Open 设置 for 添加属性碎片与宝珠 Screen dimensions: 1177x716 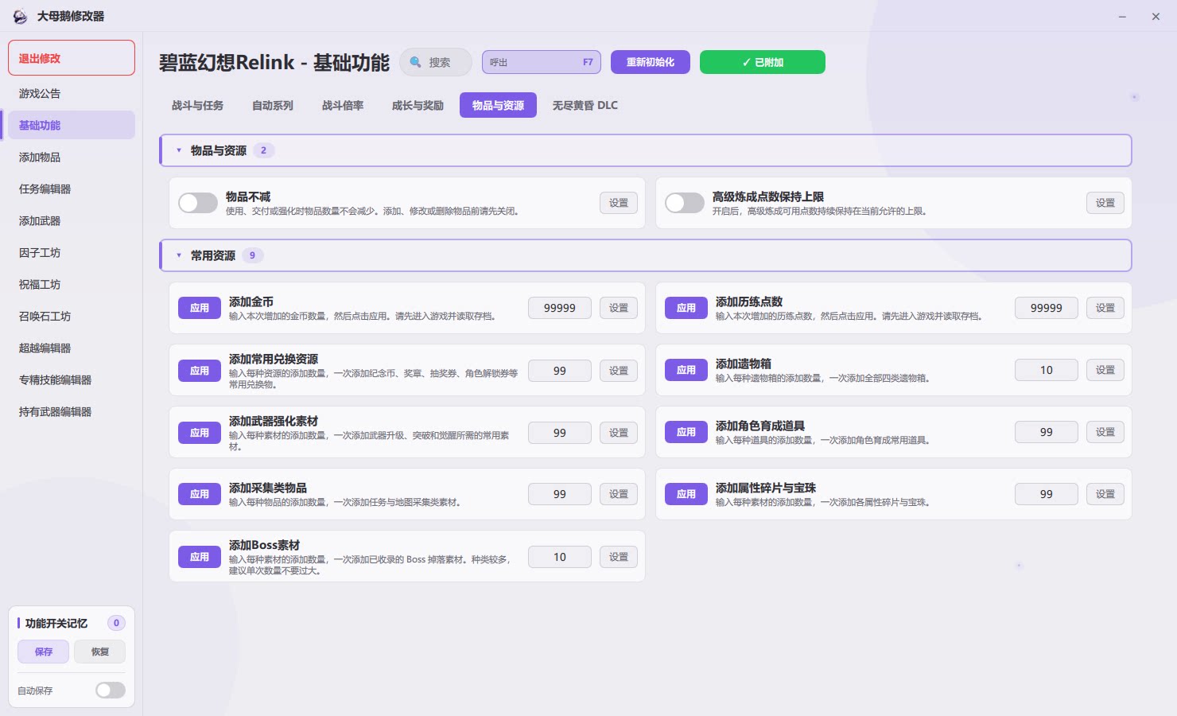tap(1105, 494)
